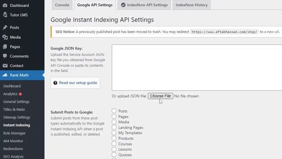Image resolution: width=282 pixels, height=159 pixels.
Task: Click the Pages icon in sidebar
Action: pyautogui.click(x=5, y=47)
